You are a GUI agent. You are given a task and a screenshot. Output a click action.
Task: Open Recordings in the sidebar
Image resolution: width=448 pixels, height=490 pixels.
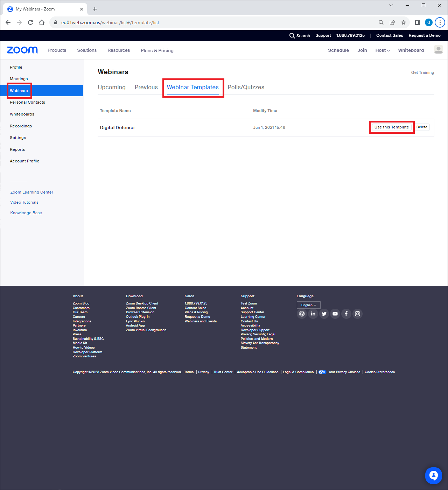pos(21,126)
